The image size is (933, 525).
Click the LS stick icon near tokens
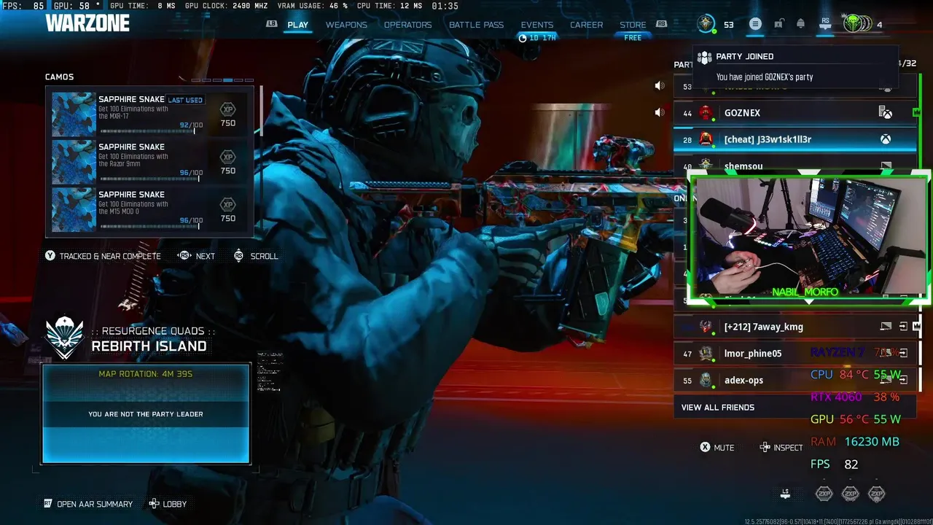coord(785,494)
